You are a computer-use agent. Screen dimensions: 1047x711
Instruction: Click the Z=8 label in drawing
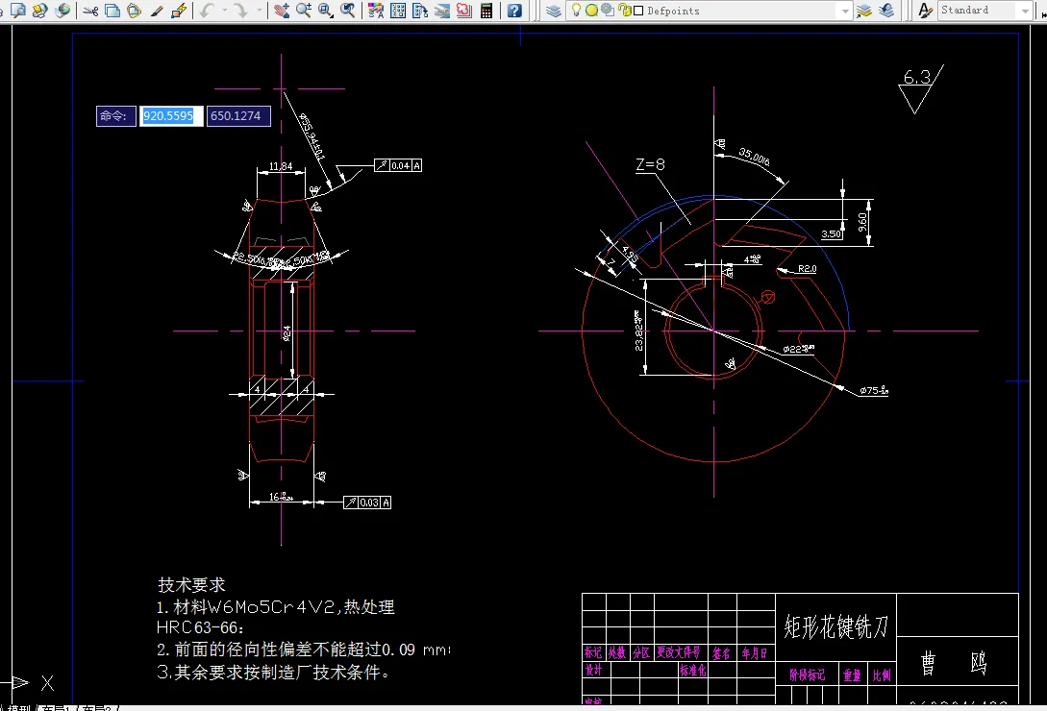tap(650, 164)
